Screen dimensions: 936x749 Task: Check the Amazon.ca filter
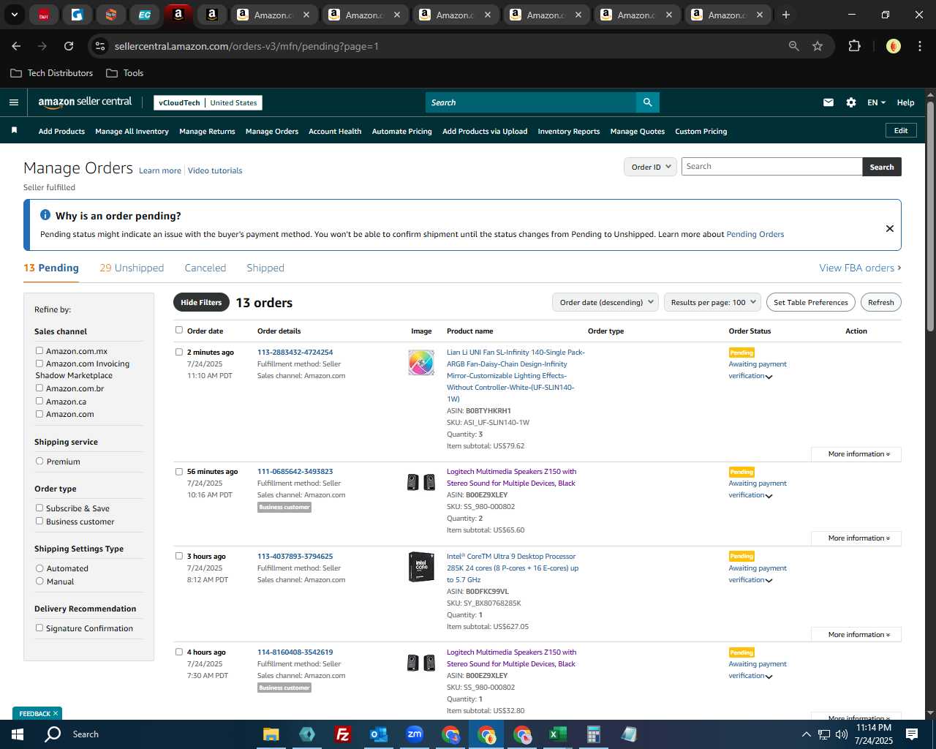coord(39,401)
